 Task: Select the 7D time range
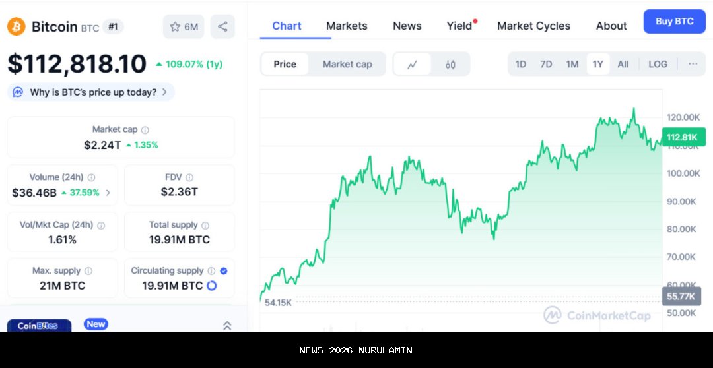[x=546, y=64]
